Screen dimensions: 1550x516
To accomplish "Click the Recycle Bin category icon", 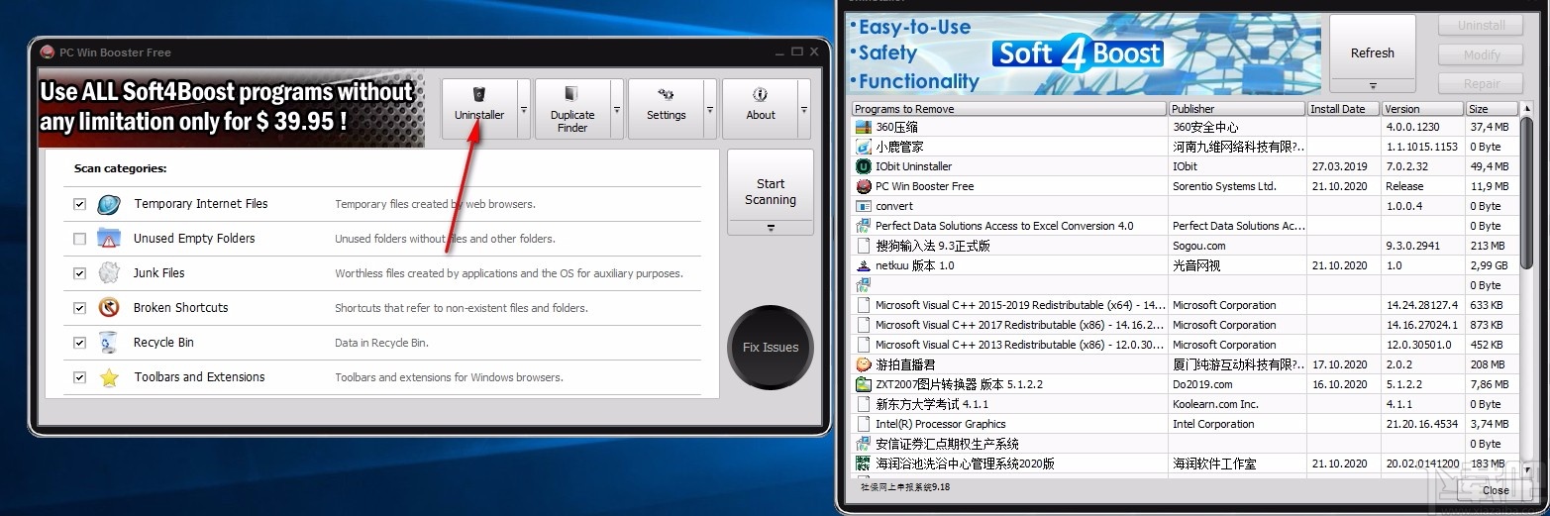I will click(x=108, y=343).
